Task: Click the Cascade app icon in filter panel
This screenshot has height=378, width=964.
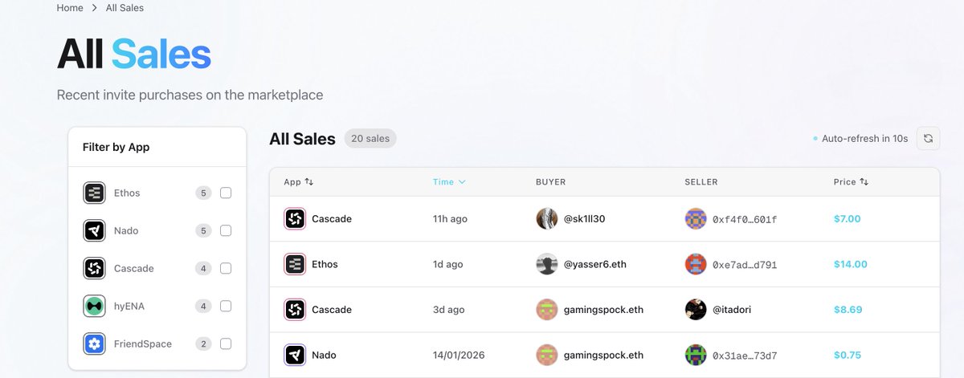Action: [x=95, y=268]
